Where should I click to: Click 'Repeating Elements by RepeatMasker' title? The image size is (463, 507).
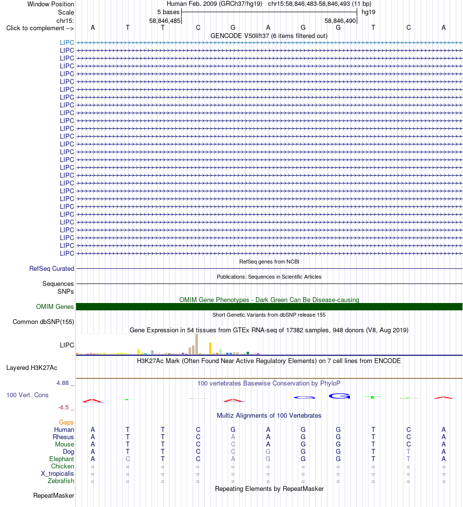coord(269,489)
